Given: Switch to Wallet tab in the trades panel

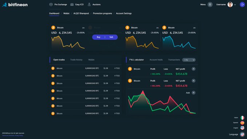Looking at the screenshot, I should coord(91,60).
